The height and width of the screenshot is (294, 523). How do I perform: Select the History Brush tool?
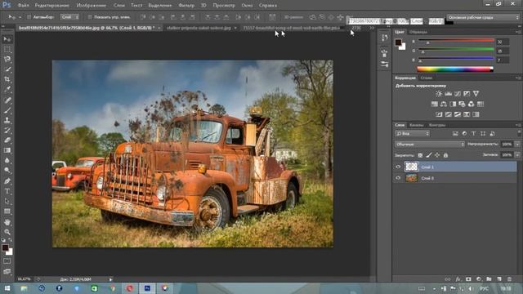[x=7, y=130]
